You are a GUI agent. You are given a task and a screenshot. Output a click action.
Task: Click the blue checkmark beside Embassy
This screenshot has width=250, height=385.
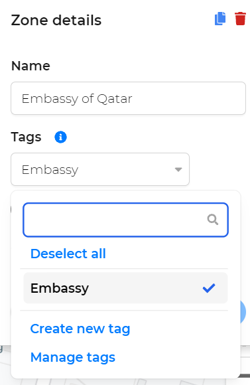pos(209,288)
